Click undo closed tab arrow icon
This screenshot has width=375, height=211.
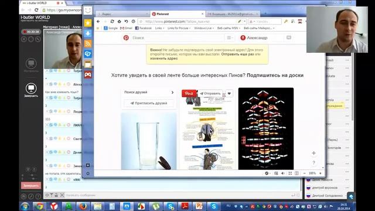point(127,22)
